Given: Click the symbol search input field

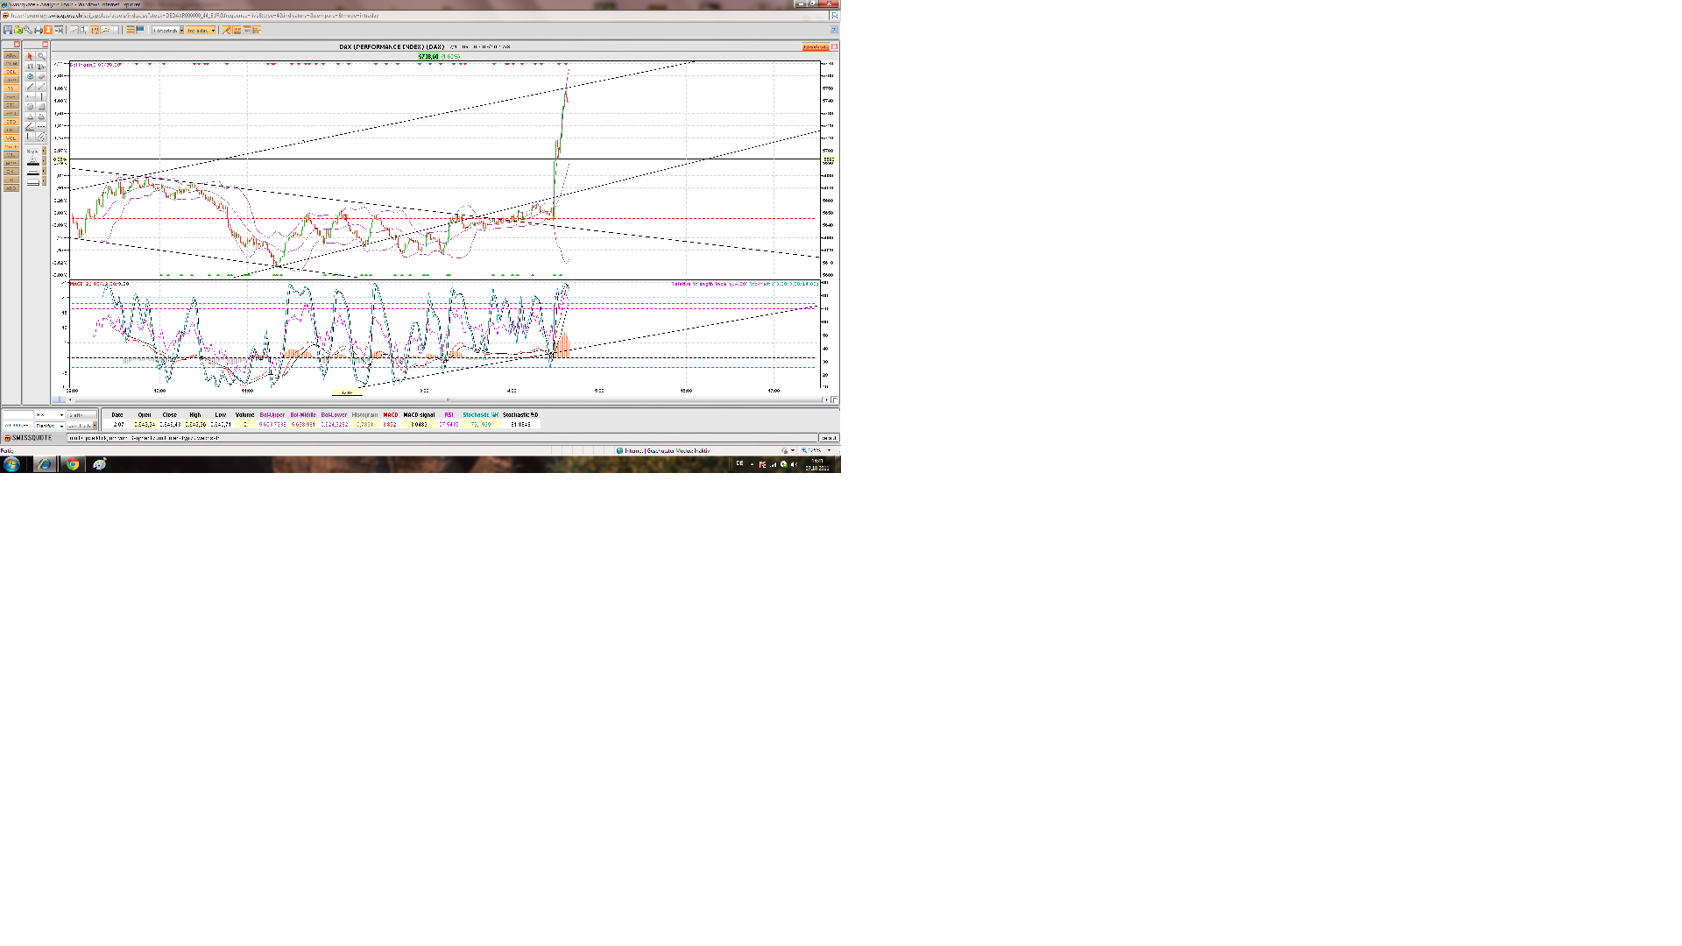Looking at the screenshot, I should coord(18,414).
